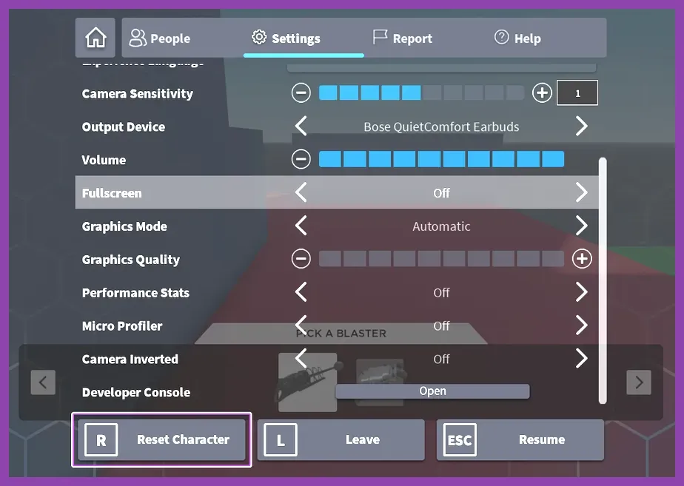Switch Graphics Mode using right arrow

582,226
